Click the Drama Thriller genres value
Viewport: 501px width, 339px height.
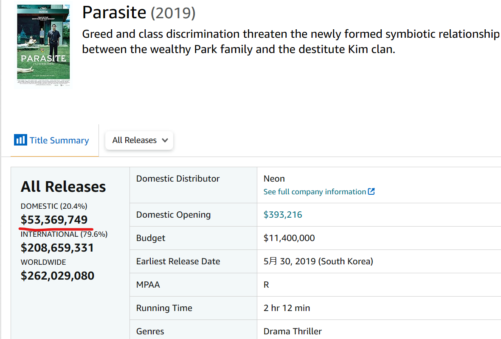(293, 331)
